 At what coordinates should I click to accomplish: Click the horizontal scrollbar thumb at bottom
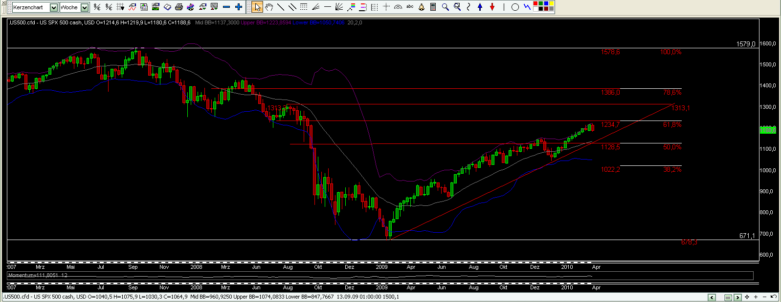click(728, 298)
